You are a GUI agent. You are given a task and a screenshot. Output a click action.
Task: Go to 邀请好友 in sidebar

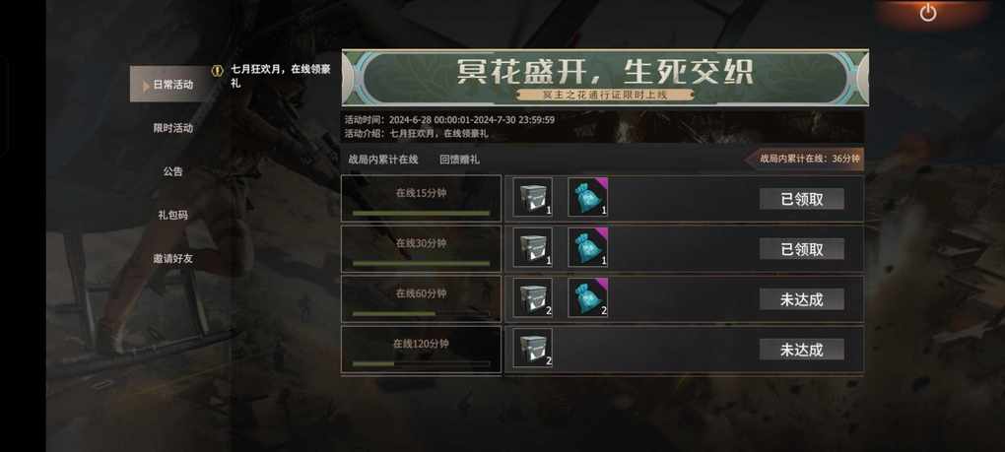[x=172, y=259]
